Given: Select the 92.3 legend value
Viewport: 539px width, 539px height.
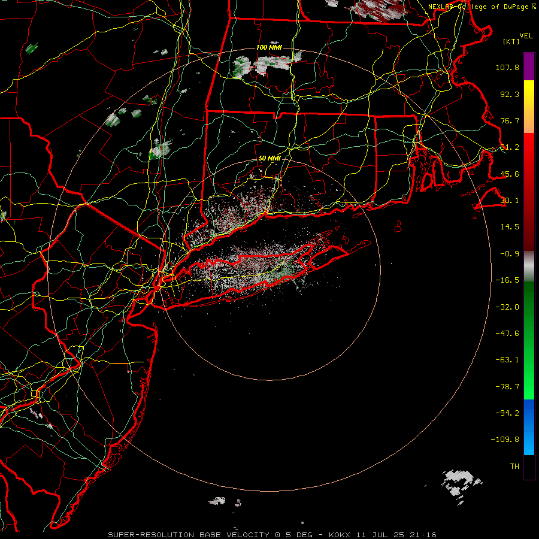Looking at the screenshot, I should [510, 94].
